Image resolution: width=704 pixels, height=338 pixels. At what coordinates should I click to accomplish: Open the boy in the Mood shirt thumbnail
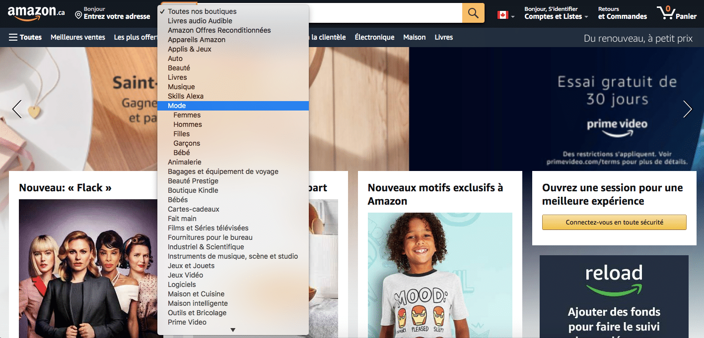[x=440, y=275]
